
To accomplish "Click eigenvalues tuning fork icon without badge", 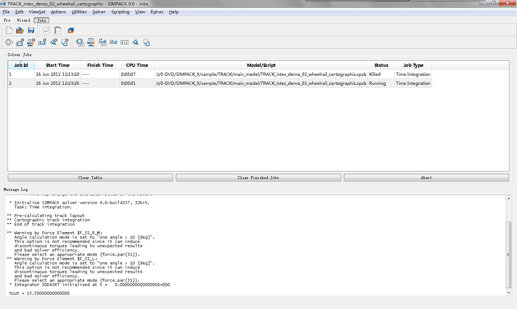I will [135, 42].
